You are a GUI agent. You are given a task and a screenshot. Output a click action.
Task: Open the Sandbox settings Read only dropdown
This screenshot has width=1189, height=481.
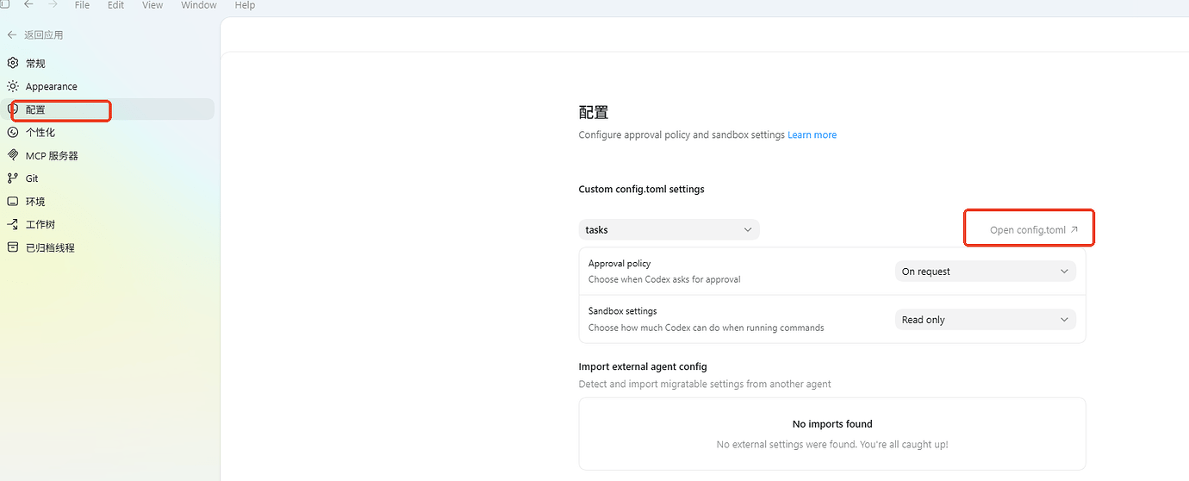tap(985, 320)
